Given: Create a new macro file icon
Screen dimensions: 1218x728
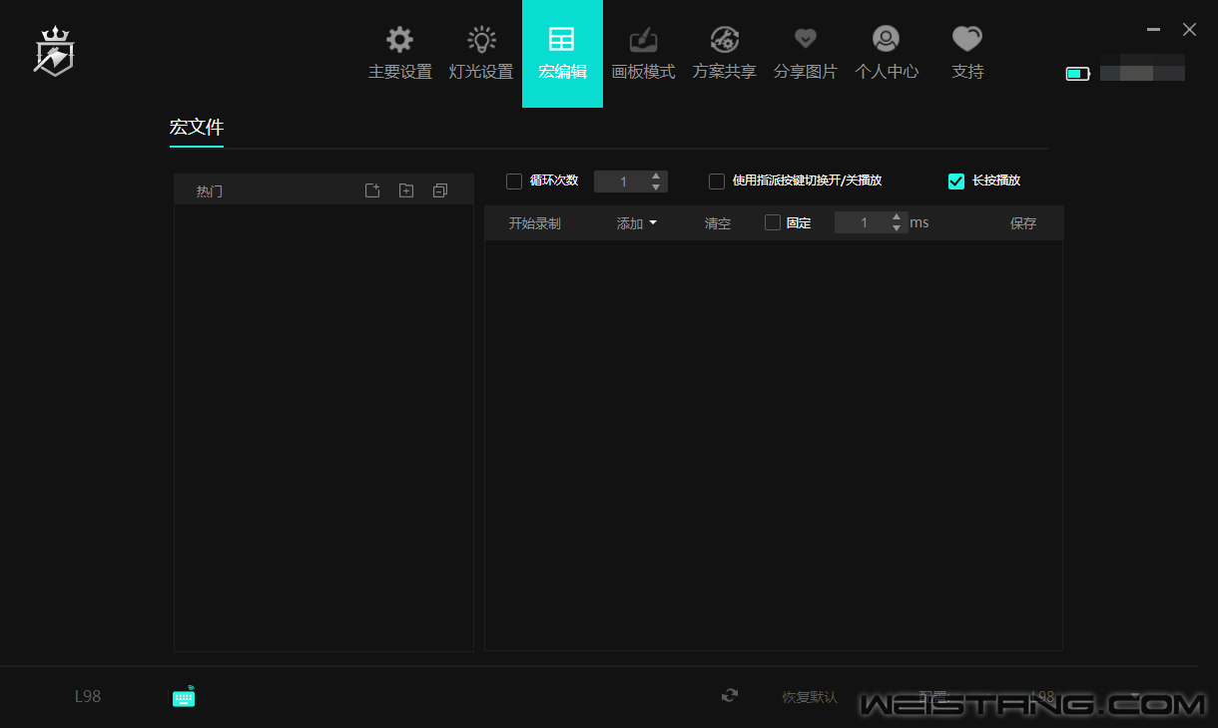Looking at the screenshot, I should pyautogui.click(x=372, y=190).
